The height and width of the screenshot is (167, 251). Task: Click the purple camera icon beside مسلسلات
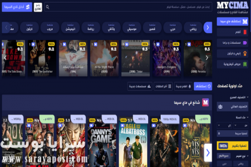point(245,43)
